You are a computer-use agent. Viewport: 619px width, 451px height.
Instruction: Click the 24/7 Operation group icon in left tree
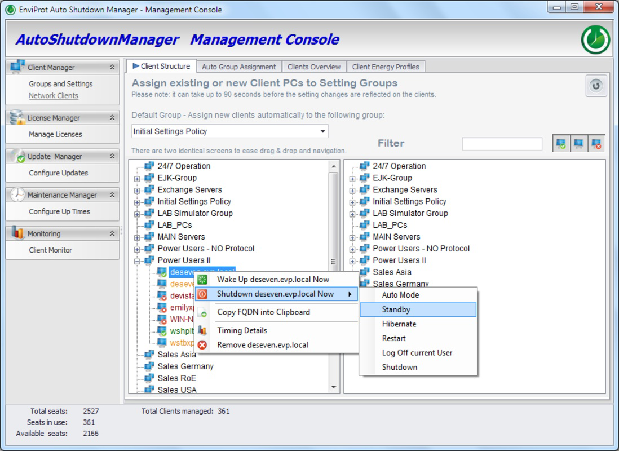pyautogui.click(x=149, y=166)
